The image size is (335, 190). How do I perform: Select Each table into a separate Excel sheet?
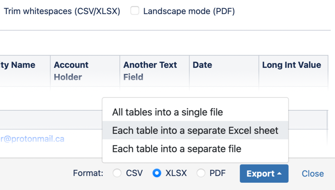[195, 130]
